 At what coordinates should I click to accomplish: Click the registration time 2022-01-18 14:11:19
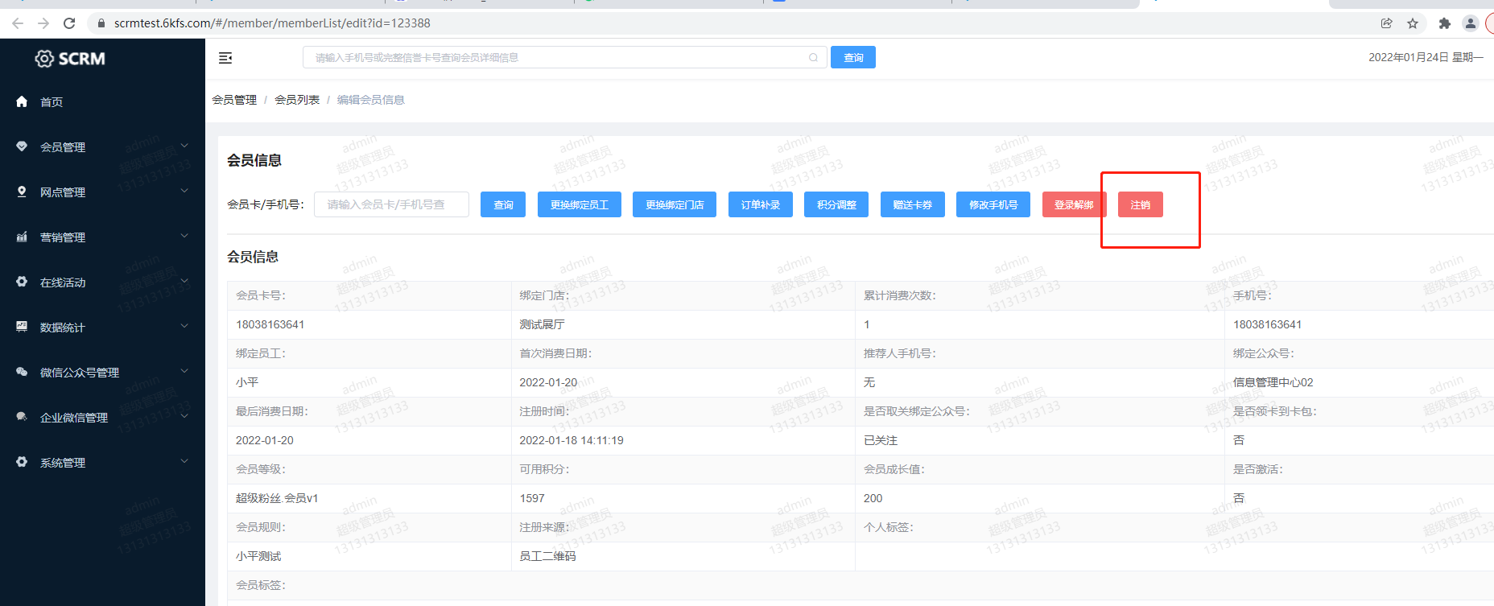pyautogui.click(x=572, y=440)
